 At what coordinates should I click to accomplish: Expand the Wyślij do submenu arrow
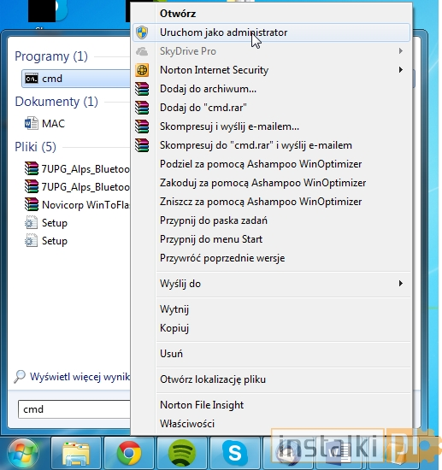(x=401, y=284)
